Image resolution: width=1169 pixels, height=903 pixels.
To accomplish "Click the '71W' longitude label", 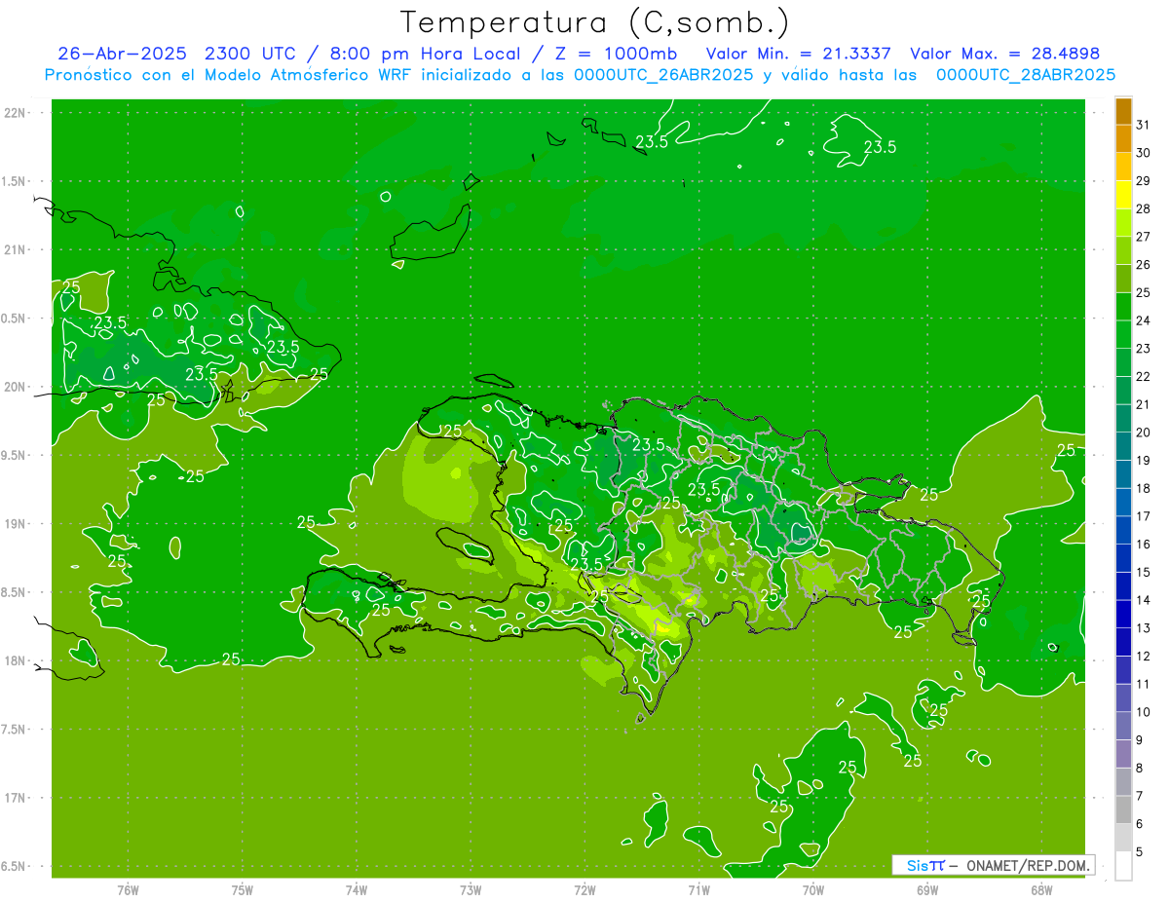I will tap(698, 890).
